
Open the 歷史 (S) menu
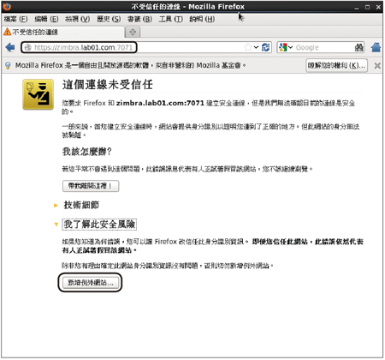109,19
